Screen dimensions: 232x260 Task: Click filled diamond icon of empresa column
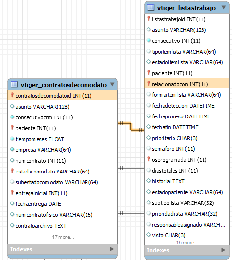[12, 149]
